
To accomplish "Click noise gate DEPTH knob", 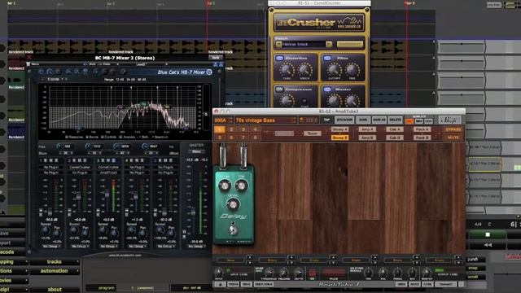I will 299,273.
